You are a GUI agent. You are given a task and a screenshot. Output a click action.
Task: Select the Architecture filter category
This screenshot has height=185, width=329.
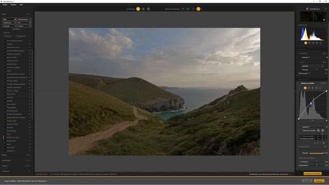point(9,23)
